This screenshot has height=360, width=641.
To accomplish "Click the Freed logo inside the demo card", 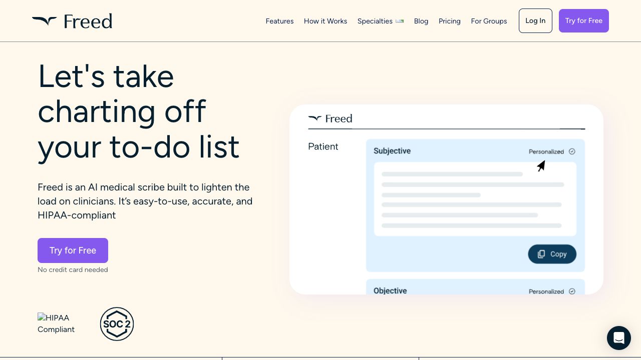I will tap(330, 118).
